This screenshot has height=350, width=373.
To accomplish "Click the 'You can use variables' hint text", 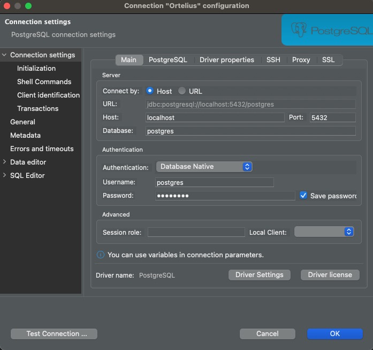I will [x=186, y=255].
